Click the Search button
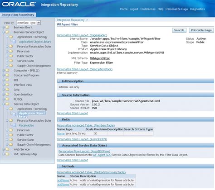The width and height of the screenshot is (215, 190). tap(179, 30)
